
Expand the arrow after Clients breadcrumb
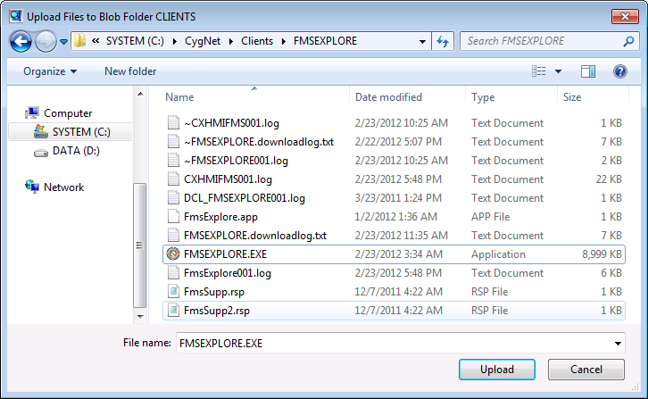(284, 41)
